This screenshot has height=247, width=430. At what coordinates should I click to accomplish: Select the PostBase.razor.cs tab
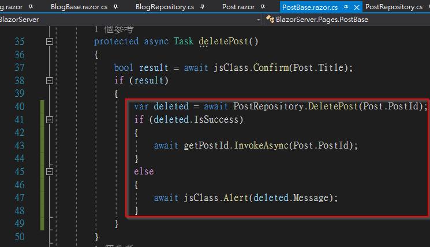(x=310, y=7)
